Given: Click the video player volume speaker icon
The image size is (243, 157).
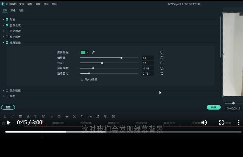Looking at the screenshot, I should 204,123.
